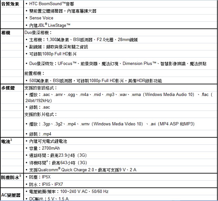Click 防塵：IP5X line
Image resolution: width=218 pixels, height=201 pixels.
tap(40, 177)
